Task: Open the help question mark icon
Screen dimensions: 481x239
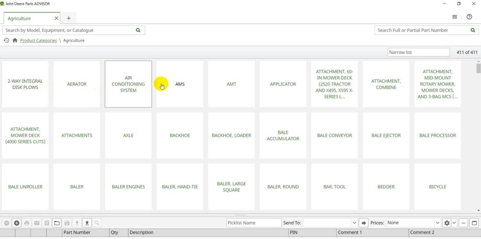Action: click(x=469, y=17)
